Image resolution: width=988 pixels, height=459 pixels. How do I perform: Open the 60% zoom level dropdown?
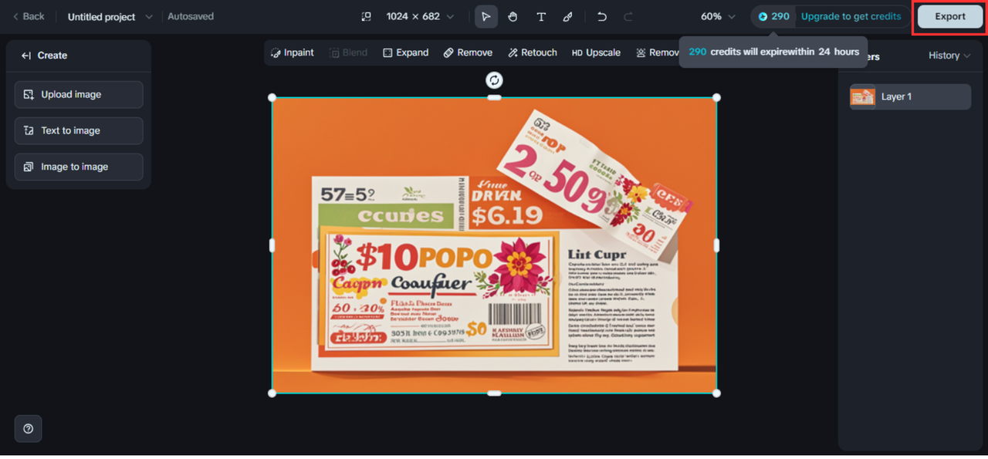tap(716, 16)
